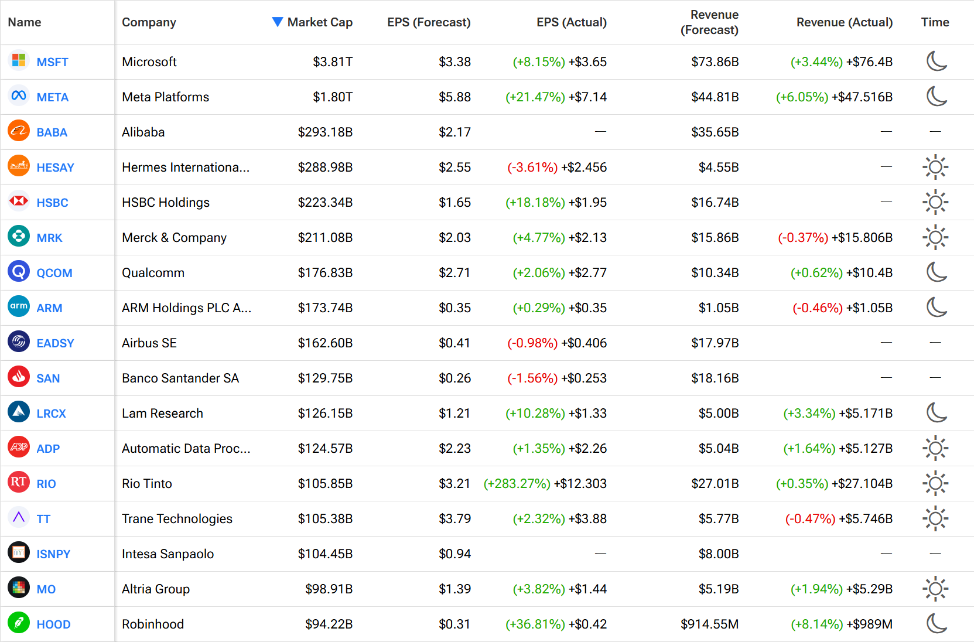Open the HSBC ticker link

(x=52, y=203)
